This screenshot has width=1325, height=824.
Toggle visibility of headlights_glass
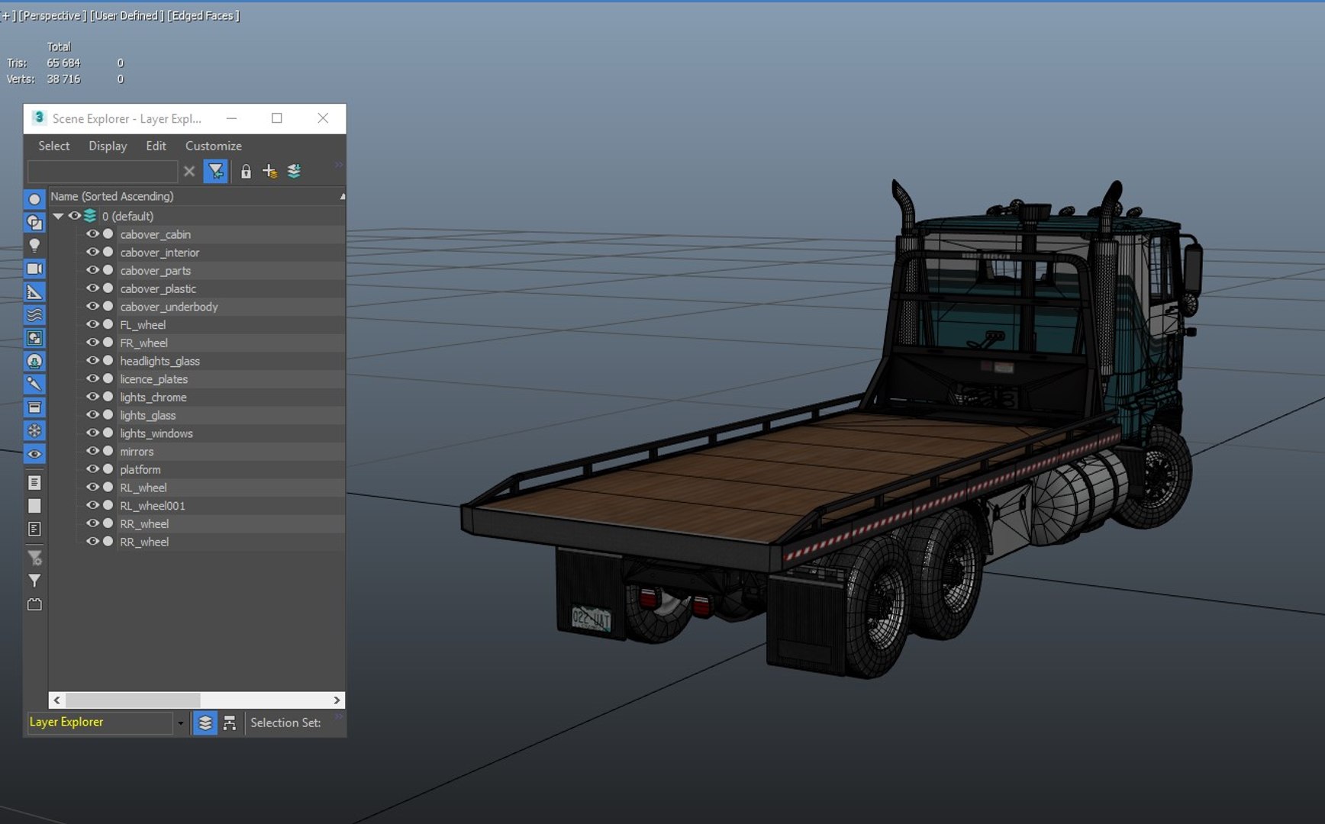pos(92,361)
